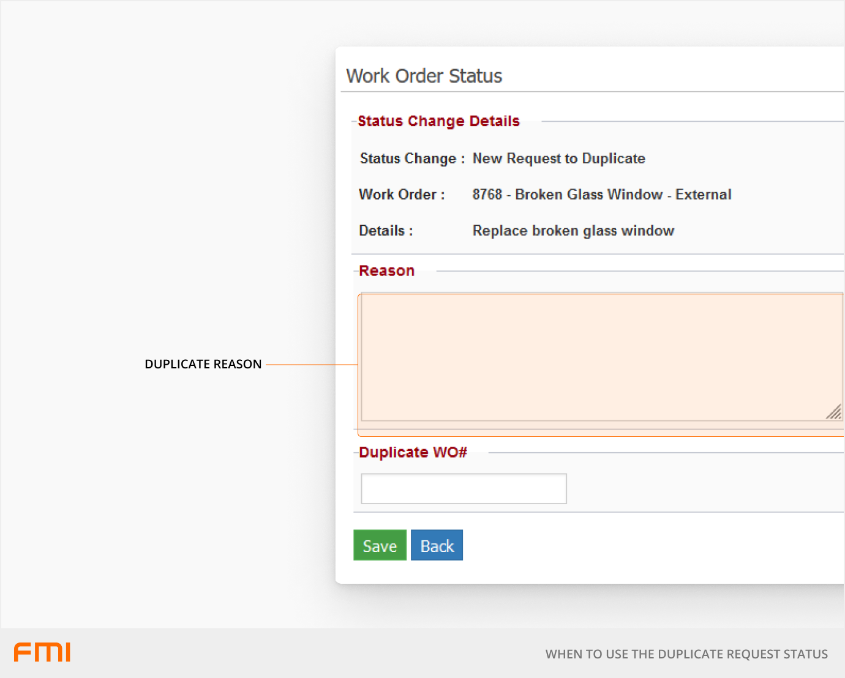Click the orange callout connector line

(x=311, y=365)
